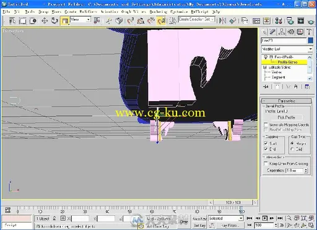The height and width of the screenshot is (230, 317).
Task: Open the Key Filters button
Action: point(230,226)
